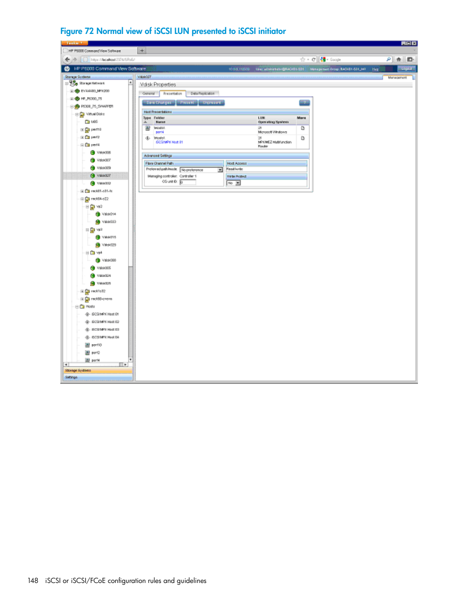Select iSCSI MPX Host 01 tree icon
This screenshot has height=599, width=449.
87,314
